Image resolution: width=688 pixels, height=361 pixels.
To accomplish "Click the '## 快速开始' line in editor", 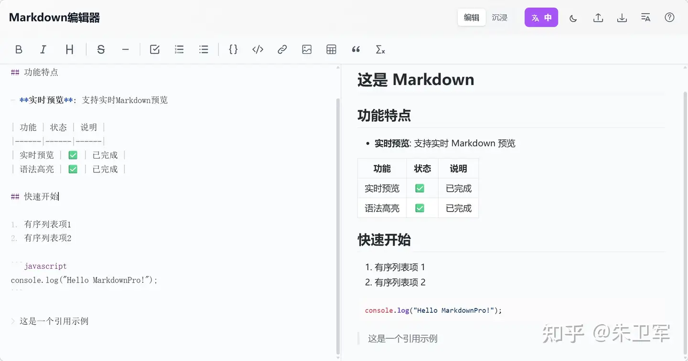I will pos(34,197).
